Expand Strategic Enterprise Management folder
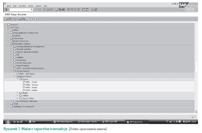Screen dimensions: 202x133 click(11, 46)
